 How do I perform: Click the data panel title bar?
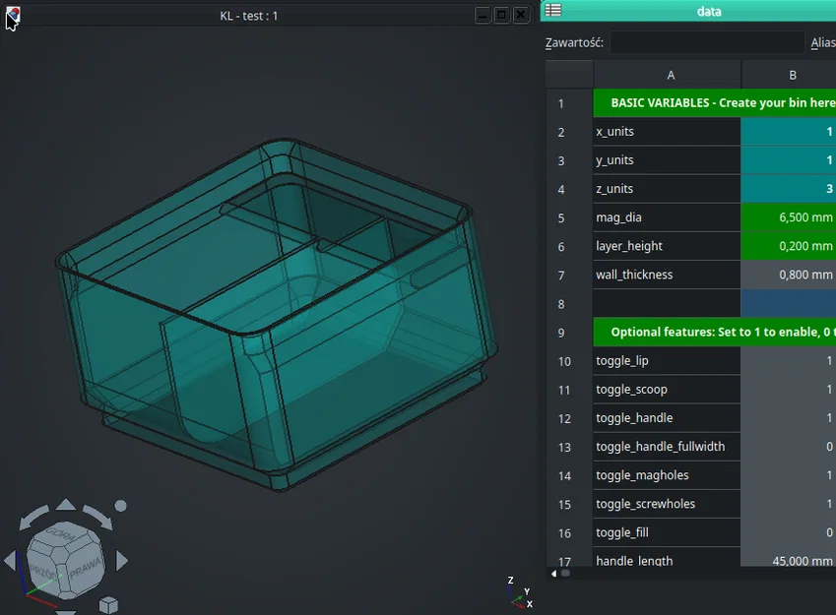[x=709, y=11]
